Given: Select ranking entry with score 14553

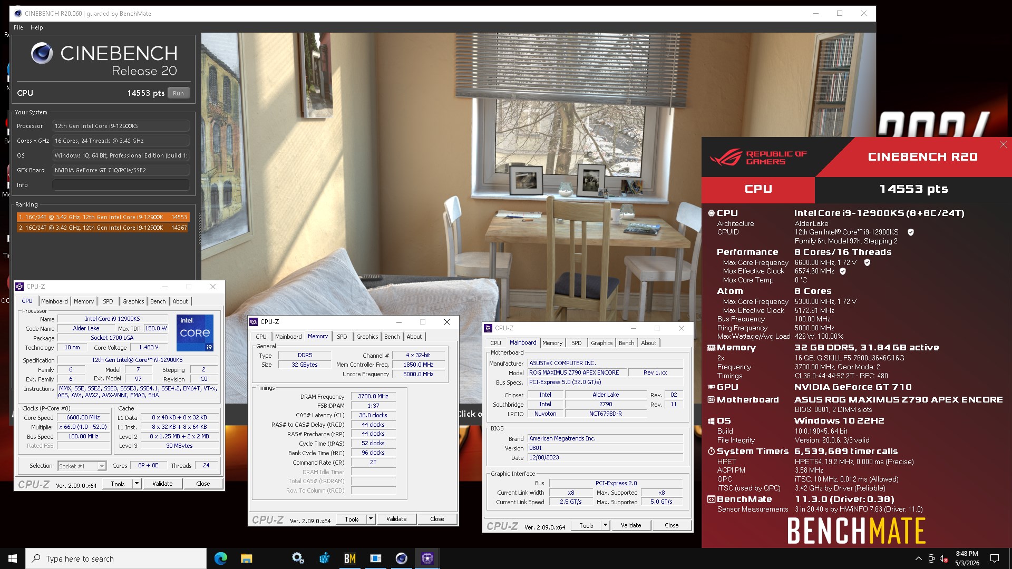Looking at the screenshot, I should click(103, 217).
